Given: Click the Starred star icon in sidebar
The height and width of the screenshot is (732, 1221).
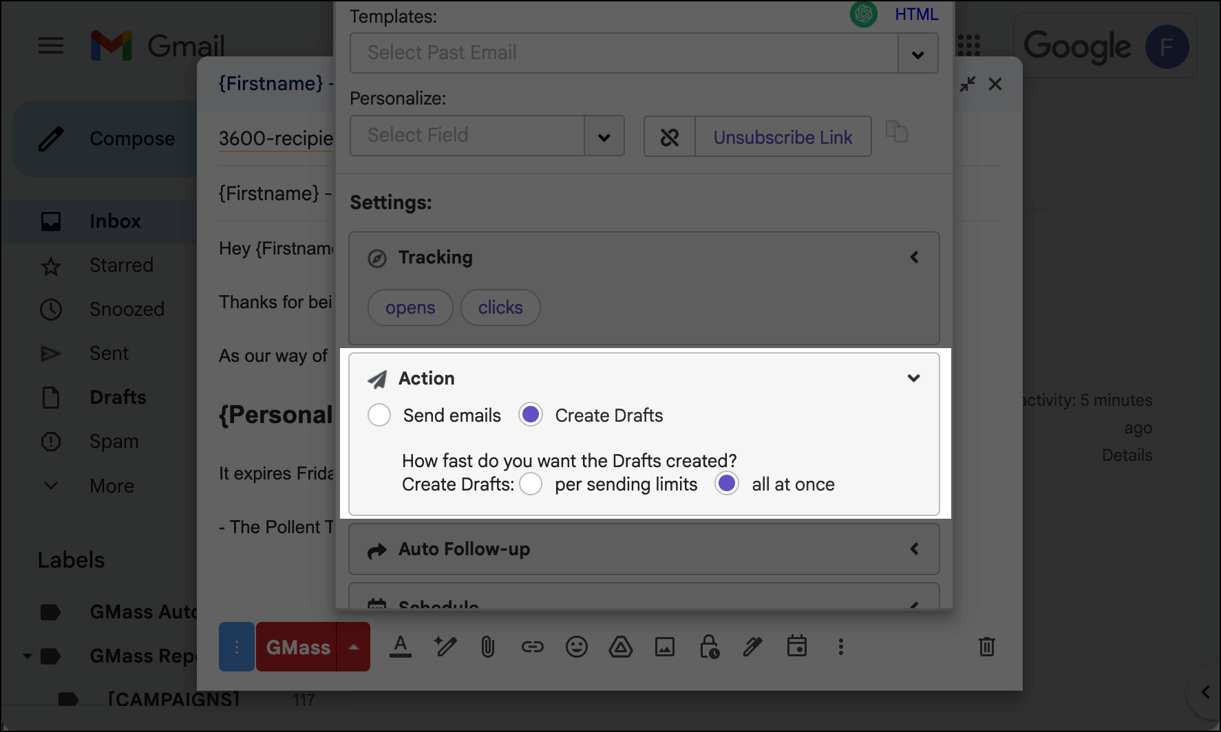Looking at the screenshot, I should pyautogui.click(x=51, y=266).
